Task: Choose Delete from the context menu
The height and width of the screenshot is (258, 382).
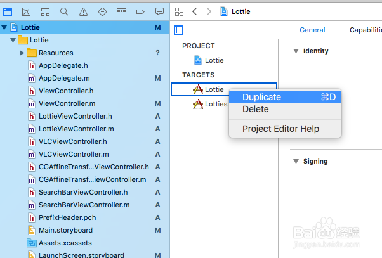Action: click(255, 109)
